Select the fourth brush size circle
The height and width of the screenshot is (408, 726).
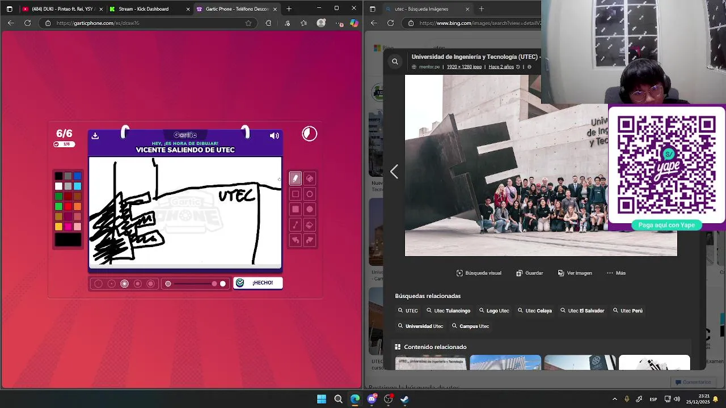(x=137, y=283)
